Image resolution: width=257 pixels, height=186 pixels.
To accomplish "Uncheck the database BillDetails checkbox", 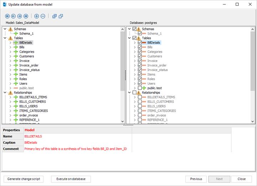I will pos(140,43).
